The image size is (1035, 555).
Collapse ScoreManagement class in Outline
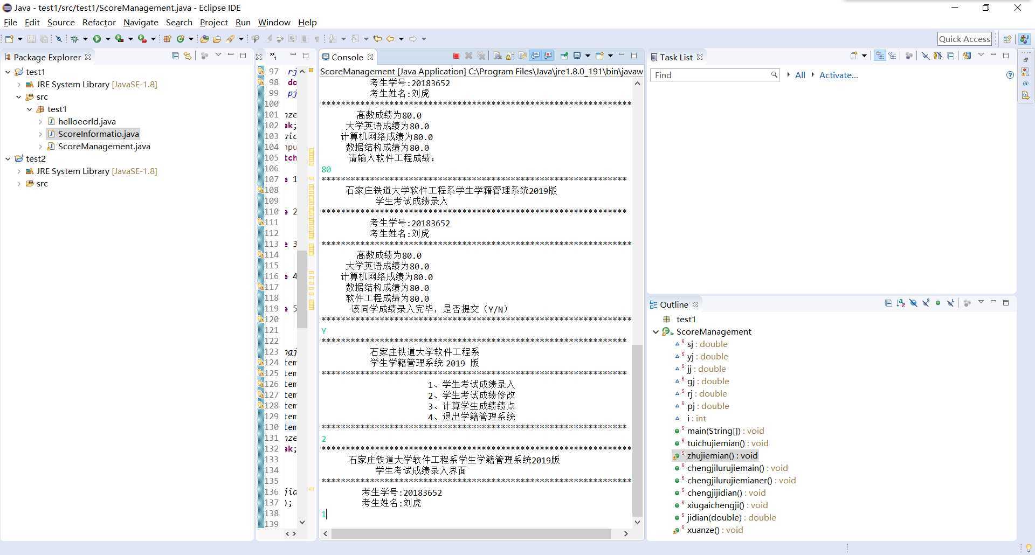pos(655,332)
